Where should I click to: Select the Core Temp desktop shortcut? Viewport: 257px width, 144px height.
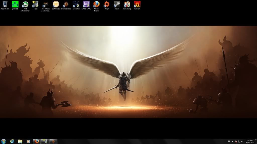(x=127, y=5)
